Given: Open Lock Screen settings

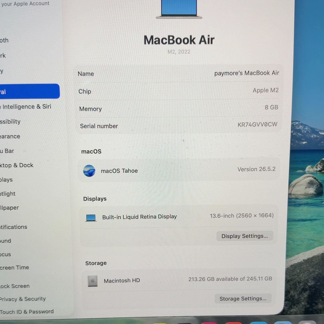Looking at the screenshot, I should (15, 286).
